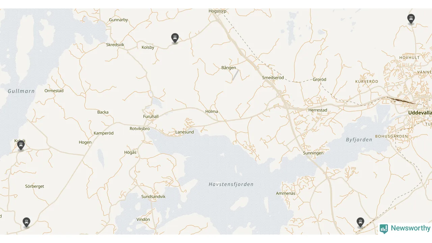This screenshot has width=432, height=243.
Task: Click the car marker below Sörberget
Action: click(26, 222)
